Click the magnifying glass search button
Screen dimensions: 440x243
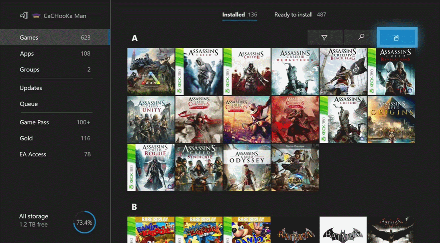coord(361,37)
